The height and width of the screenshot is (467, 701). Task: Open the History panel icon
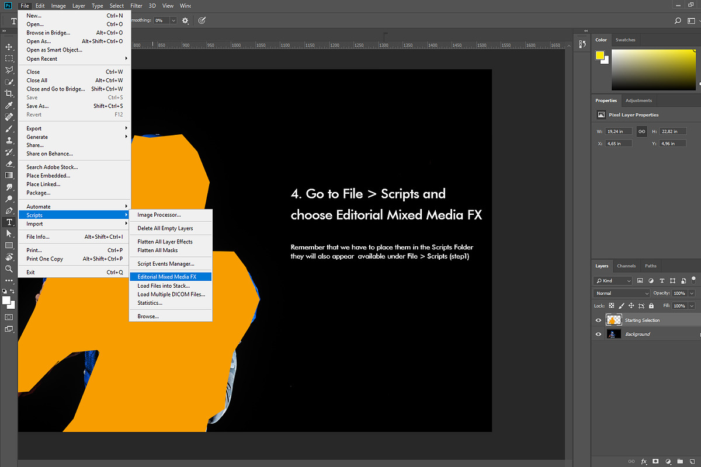[x=582, y=44]
